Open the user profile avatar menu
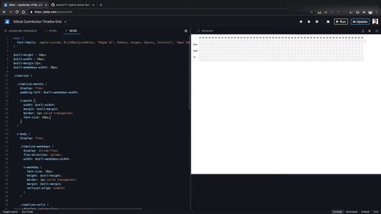This screenshot has width=381, height=214. [x=375, y=21]
